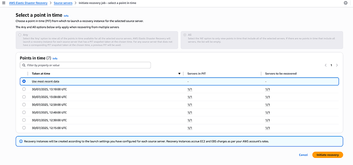Select the 'Use most recent data' radio button
The height and width of the screenshot is (165, 353).
coord(24,81)
